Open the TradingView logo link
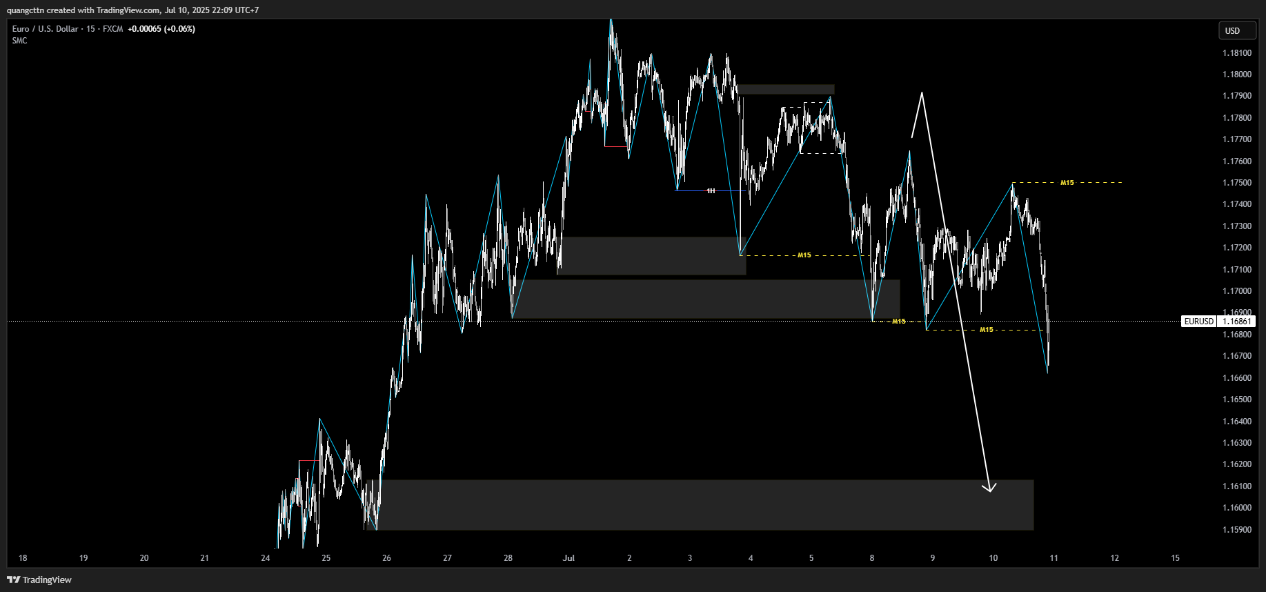The image size is (1266, 592). 40,580
